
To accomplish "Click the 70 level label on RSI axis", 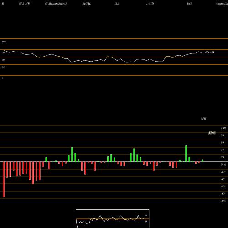I will click(x=3, y=52).
